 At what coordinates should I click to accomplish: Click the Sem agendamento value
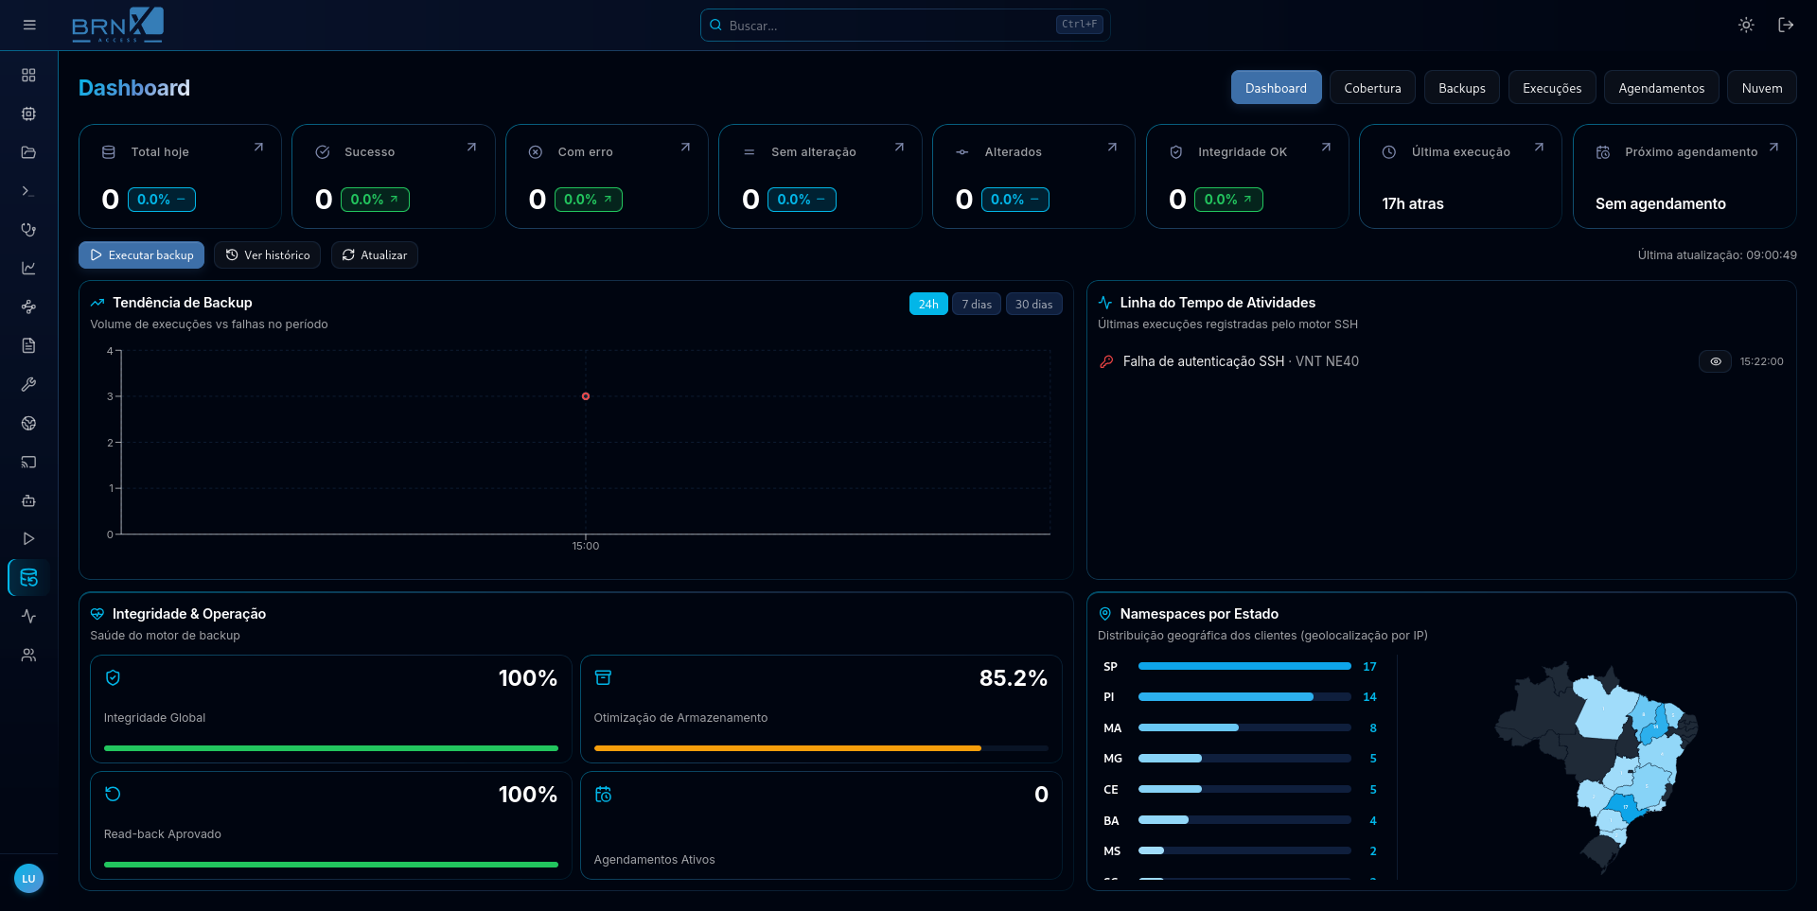(1660, 203)
